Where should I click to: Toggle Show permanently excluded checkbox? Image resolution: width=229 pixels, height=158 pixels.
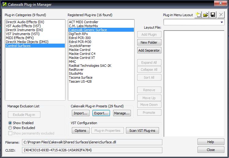pyautogui.click(x=10, y=133)
